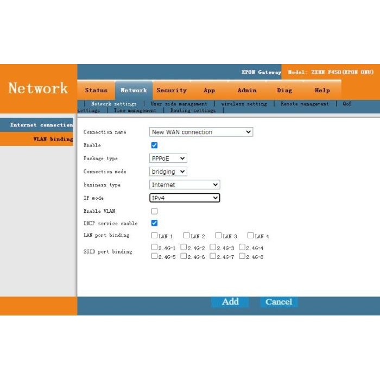Viewport: 380px width, 380px height.
Task: Select the 2.4G-1 SSID checkbox
Action: tap(155, 248)
